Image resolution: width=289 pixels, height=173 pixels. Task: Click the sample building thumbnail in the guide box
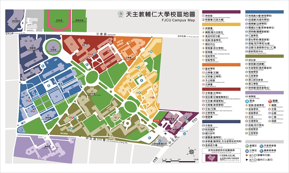click(x=211, y=158)
